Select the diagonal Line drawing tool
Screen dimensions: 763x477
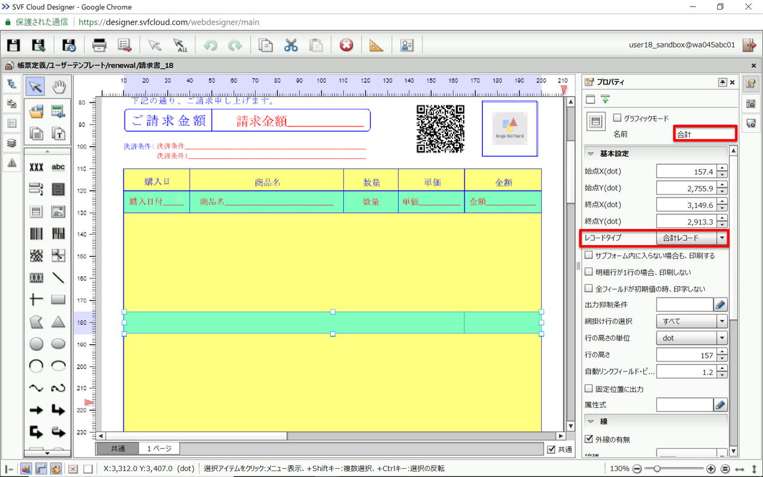[x=58, y=277]
